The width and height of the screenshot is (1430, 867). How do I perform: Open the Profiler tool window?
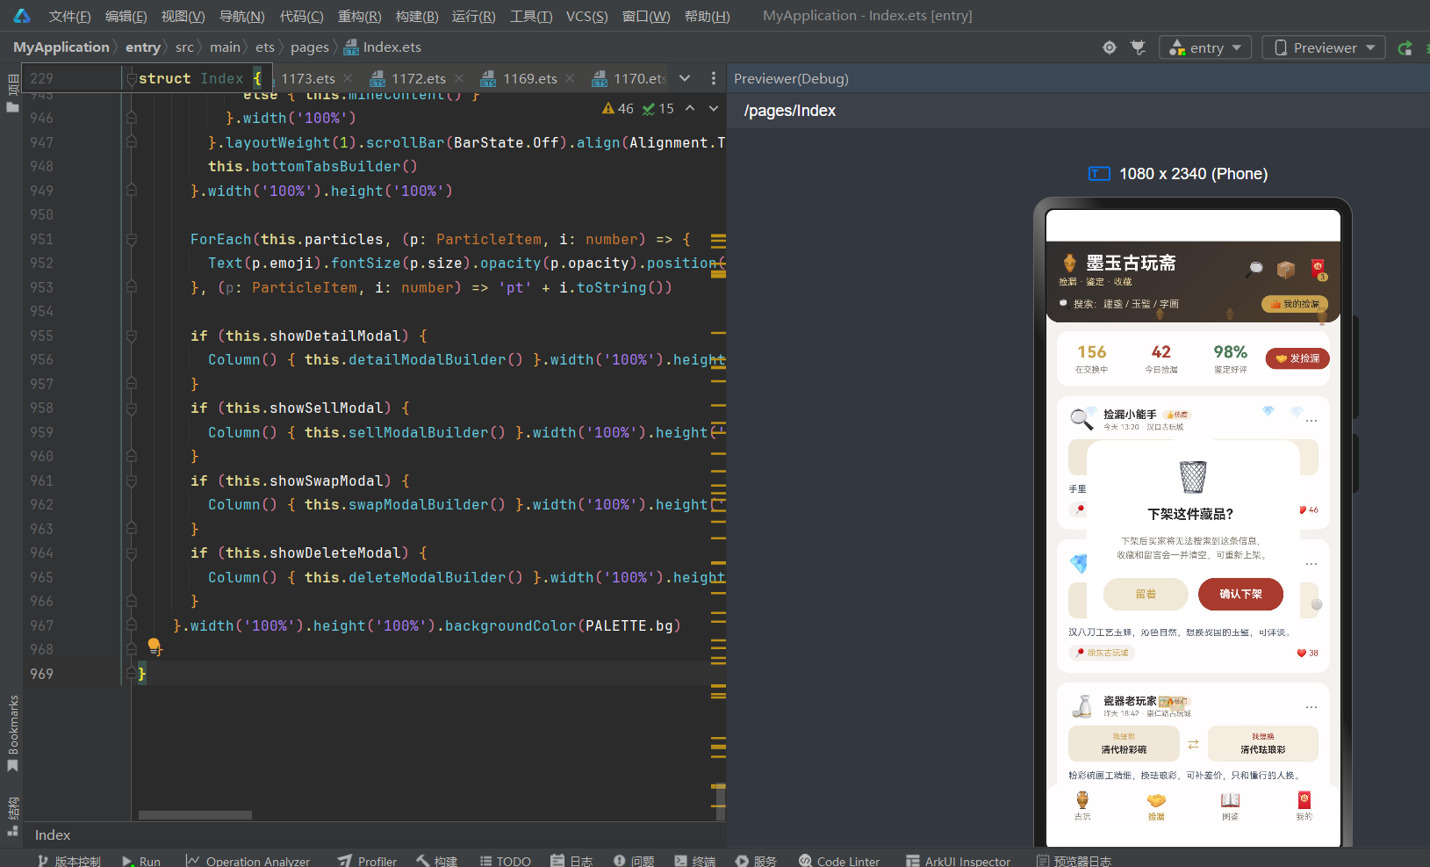click(x=368, y=861)
